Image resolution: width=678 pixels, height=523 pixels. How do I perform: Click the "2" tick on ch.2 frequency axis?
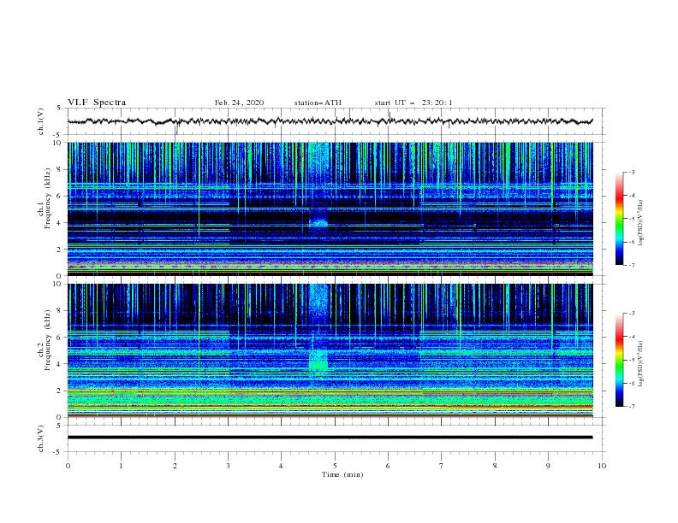click(59, 391)
